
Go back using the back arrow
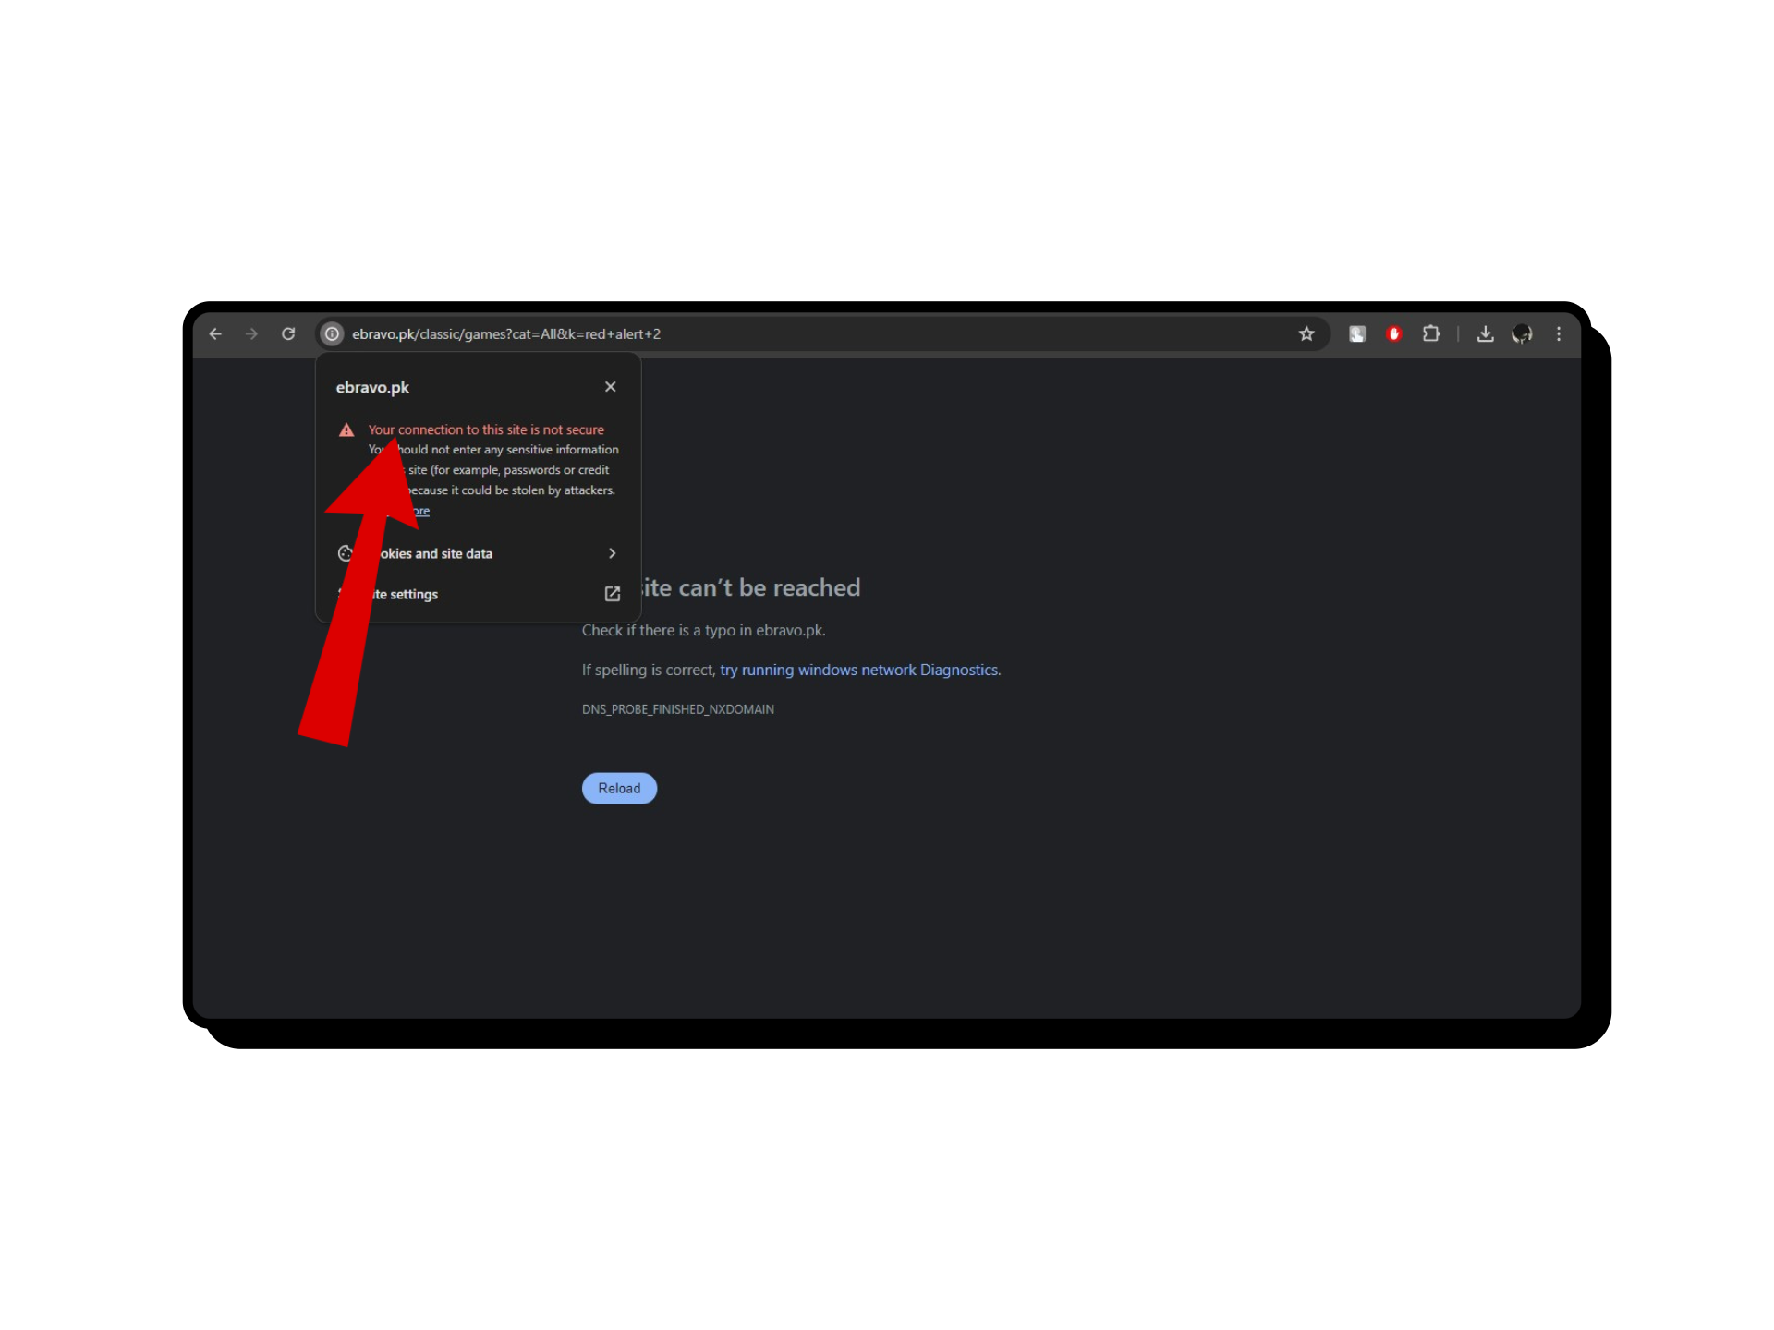point(215,333)
